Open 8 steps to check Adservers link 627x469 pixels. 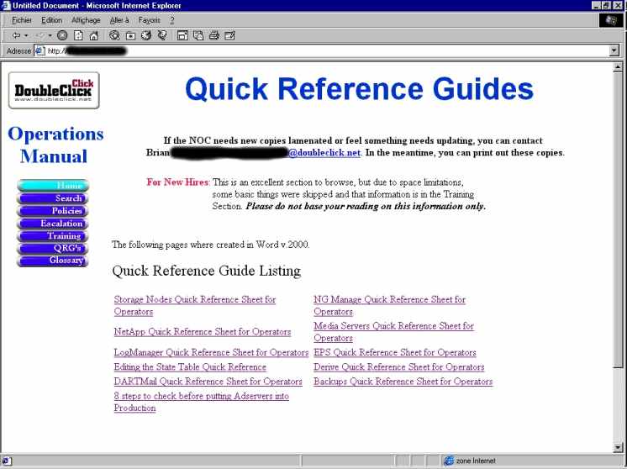pos(201,402)
